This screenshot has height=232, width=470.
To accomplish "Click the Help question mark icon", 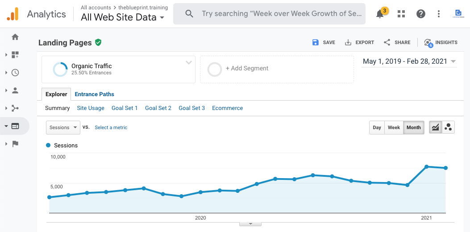I will click(420, 14).
